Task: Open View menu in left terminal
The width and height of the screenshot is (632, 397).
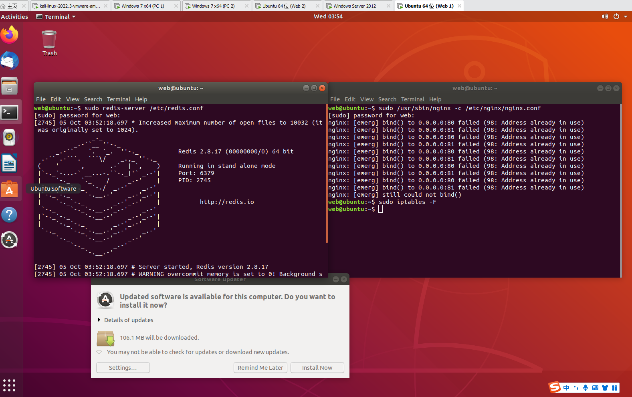Action: 73,99
